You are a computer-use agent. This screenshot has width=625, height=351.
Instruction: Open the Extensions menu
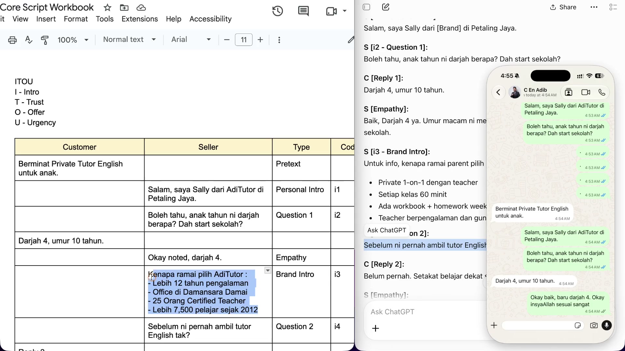[x=140, y=19]
